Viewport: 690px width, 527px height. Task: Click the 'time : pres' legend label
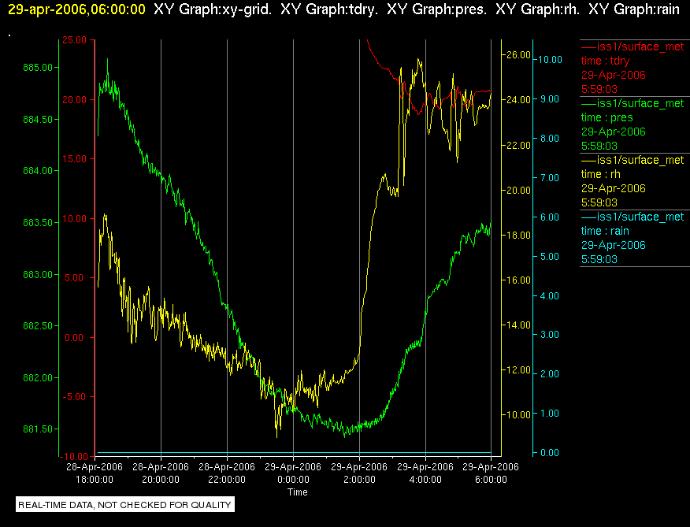click(607, 117)
